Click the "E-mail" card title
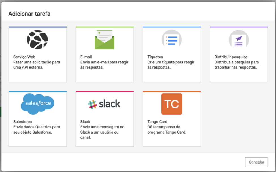Image resolution: width=276 pixels, height=172 pixels. pos(86,57)
